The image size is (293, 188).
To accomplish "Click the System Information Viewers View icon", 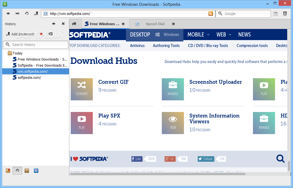I will pos(173,123).
